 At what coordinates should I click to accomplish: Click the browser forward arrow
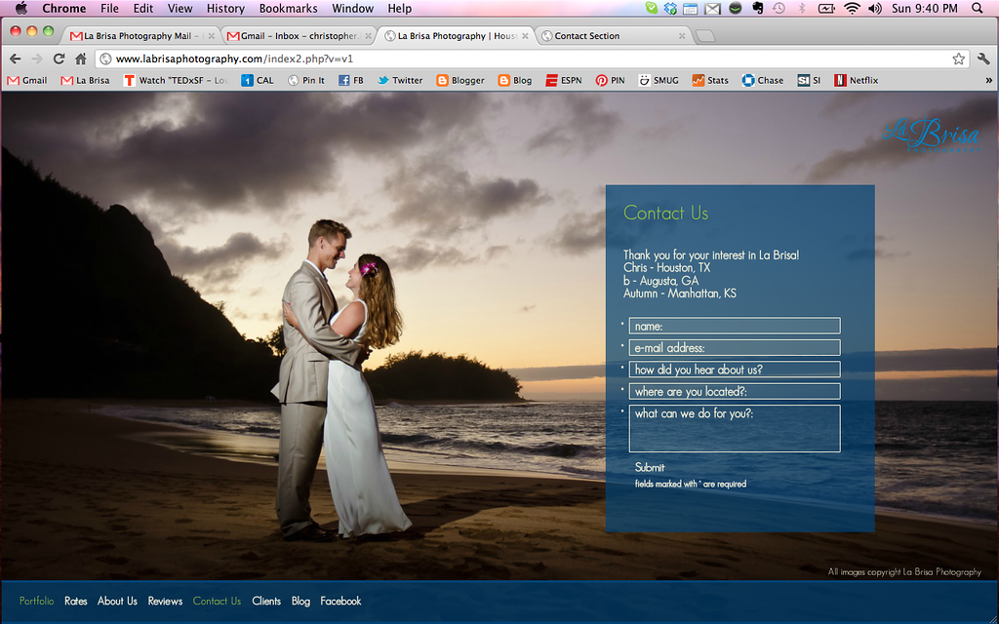(x=37, y=58)
